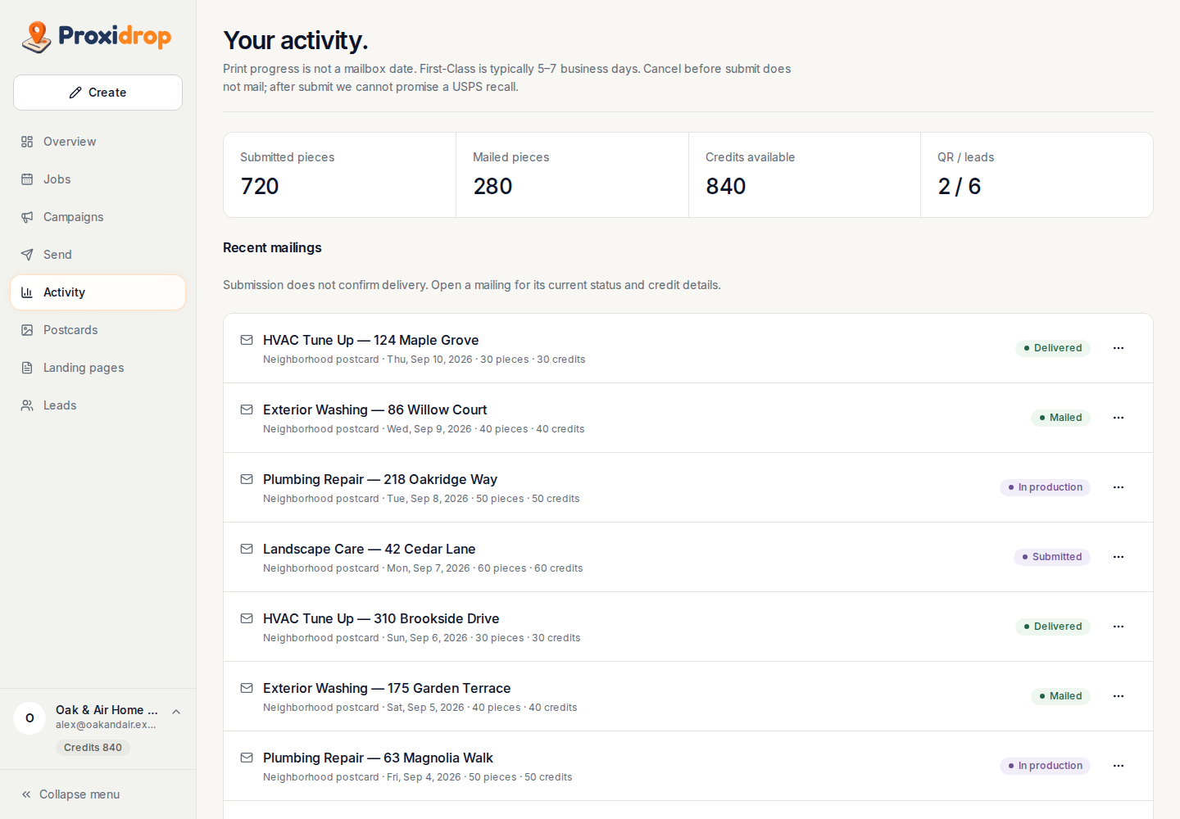Screen dimensions: 1180x819
Task: Click the Create button
Action: coord(98,93)
